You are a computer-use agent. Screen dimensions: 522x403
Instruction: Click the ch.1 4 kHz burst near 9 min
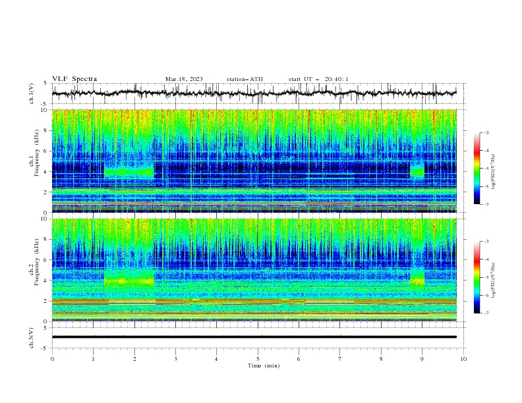click(417, 172)
